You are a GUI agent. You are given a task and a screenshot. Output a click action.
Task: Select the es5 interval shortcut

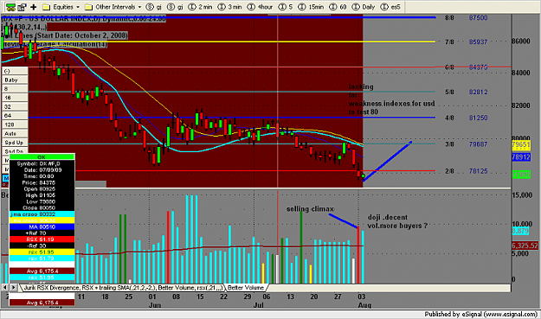tap(390, 7)
